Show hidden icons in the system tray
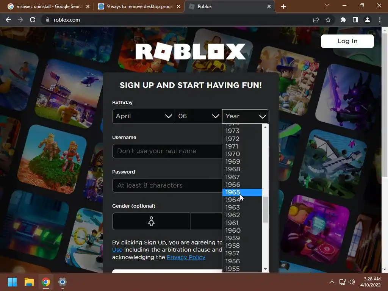Screen dimensions: 388x291 click(x=332, y=282)
